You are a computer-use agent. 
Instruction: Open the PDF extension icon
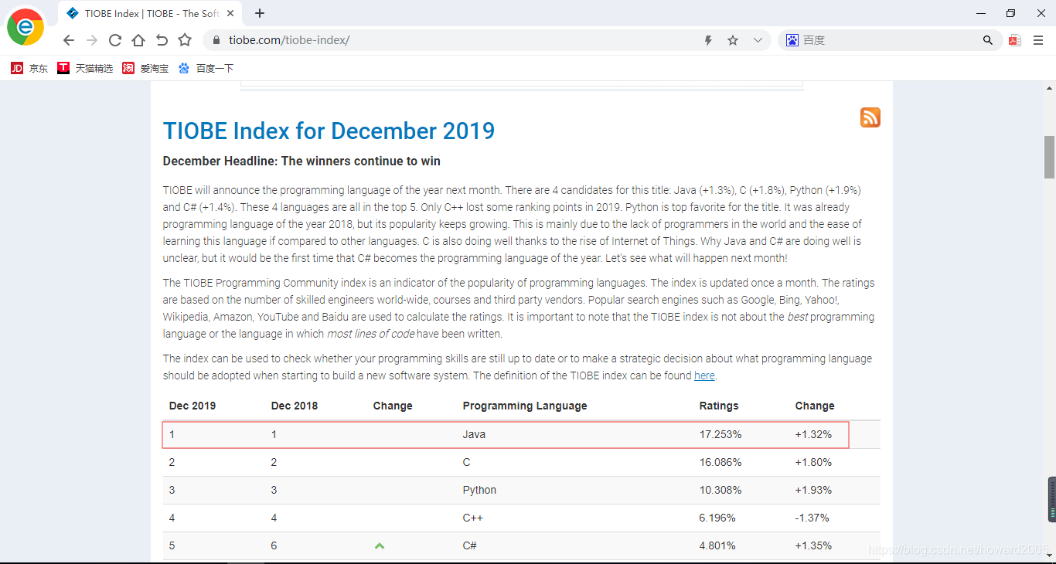tap(1014, 40)
